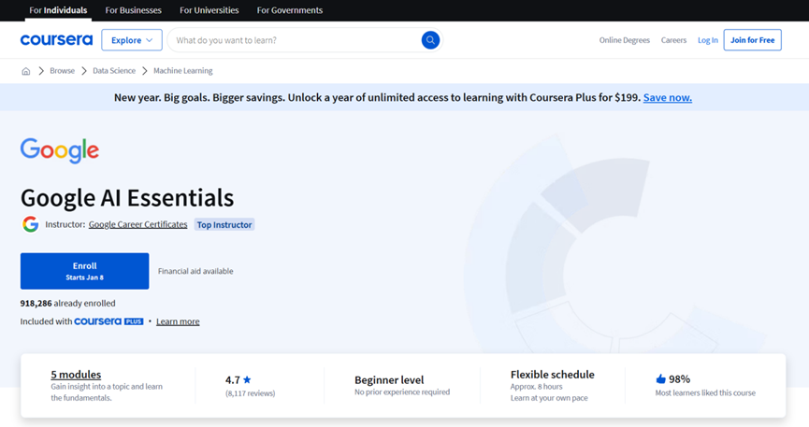The image size is (809, 427).
Task: Click the Coursera logo
Action: (x=56, y=40)
